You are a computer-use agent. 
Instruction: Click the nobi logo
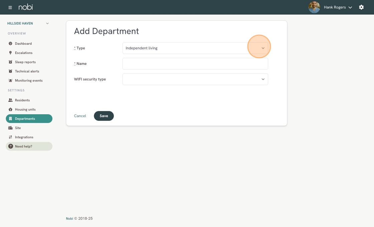[25, 7]
